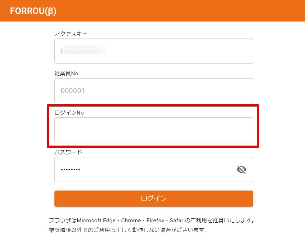The width and height of the screenshot is (305, 243).
Task: Click the browser recommendation text mentioning Chrome
Action: [152, 221]
